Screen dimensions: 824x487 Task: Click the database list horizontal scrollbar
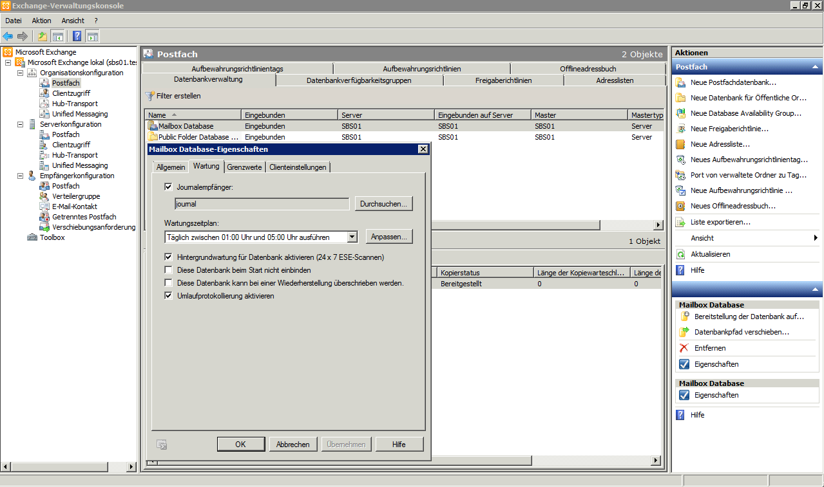(x=515, y=225)
